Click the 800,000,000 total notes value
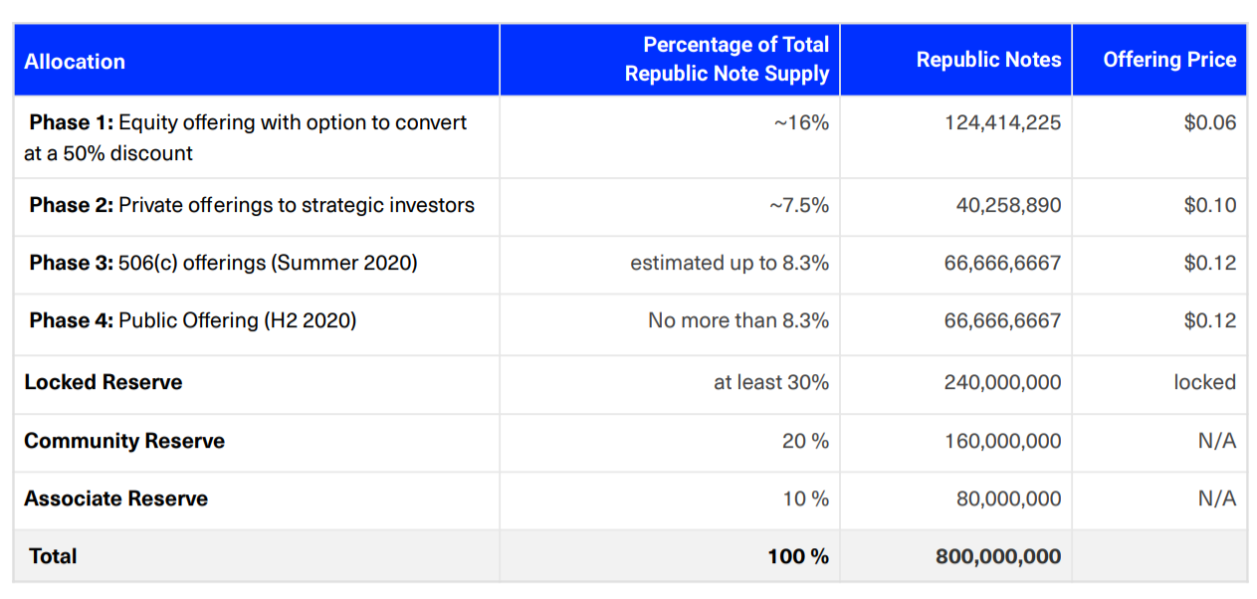Viewport: 1257px width, 599px height. [998, 556]
